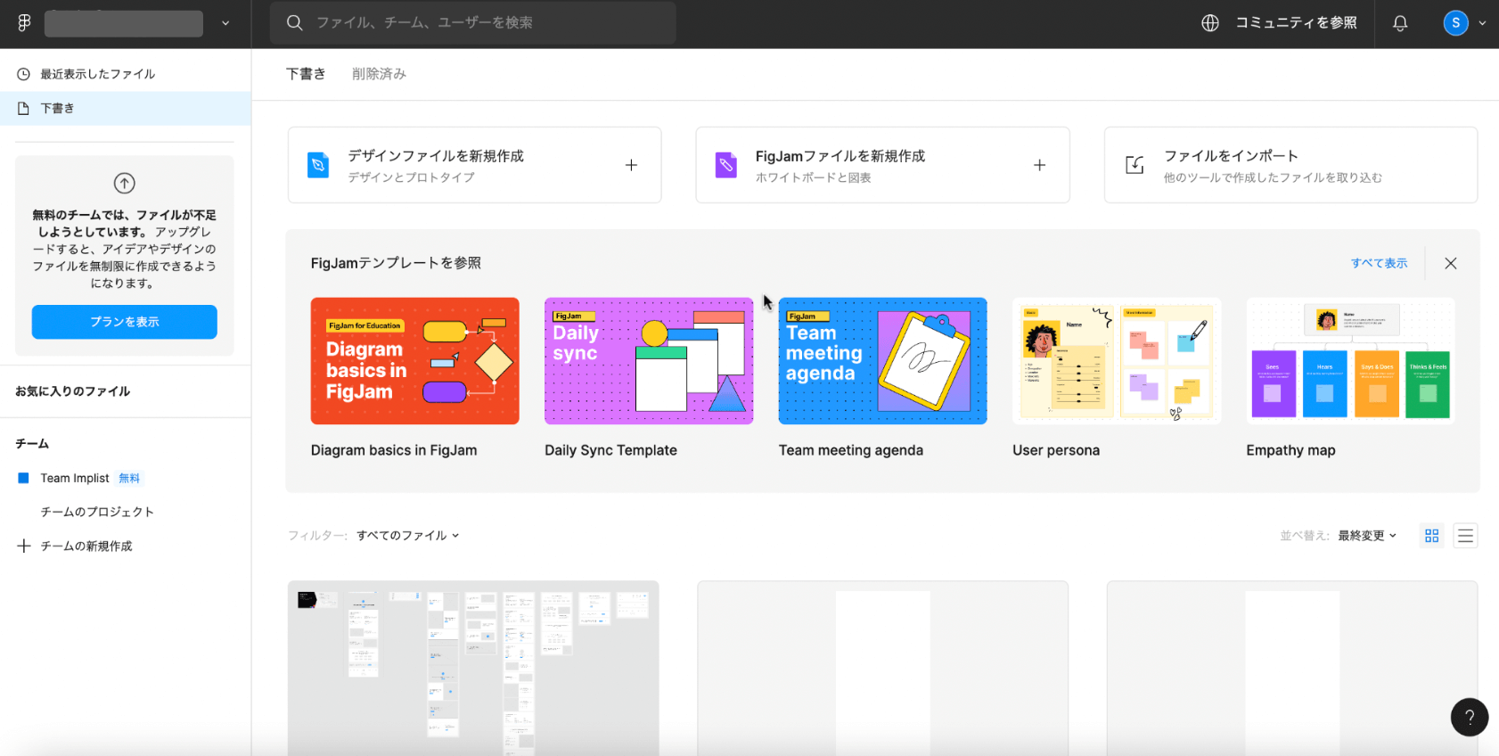
Task: Click the upgrade arrow circle icon
Action: click(x=125, y=183)
